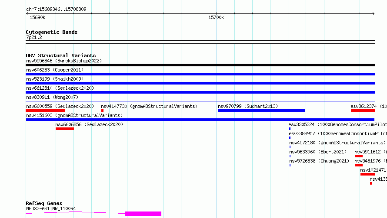Image resolution: width=387 pixels, height=218 pixels.
Task: Click the nsv1021471 variant label
Action: coord(373,170)
